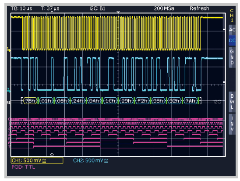This screenshot has width=240, height=181.
Task: Click the B1 bus position marker
Action: point(9,103)
